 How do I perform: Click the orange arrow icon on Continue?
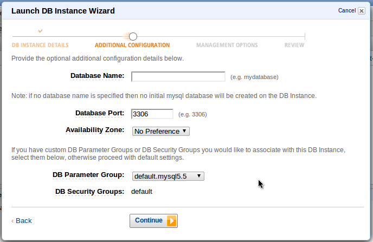tap(171, 221)
